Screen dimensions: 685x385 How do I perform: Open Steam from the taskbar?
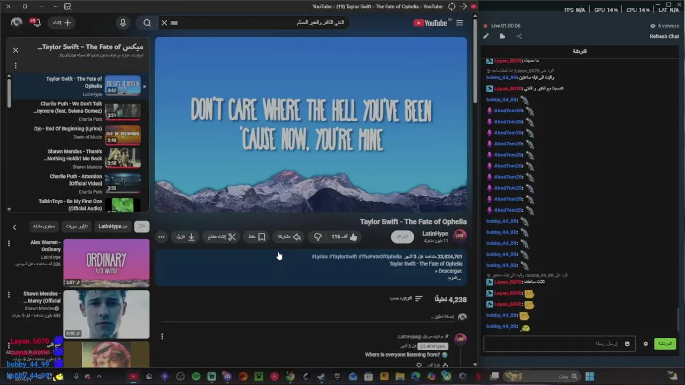[321, 376]
